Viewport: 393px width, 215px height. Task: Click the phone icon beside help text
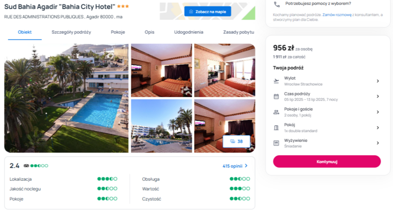pos(277,4)
